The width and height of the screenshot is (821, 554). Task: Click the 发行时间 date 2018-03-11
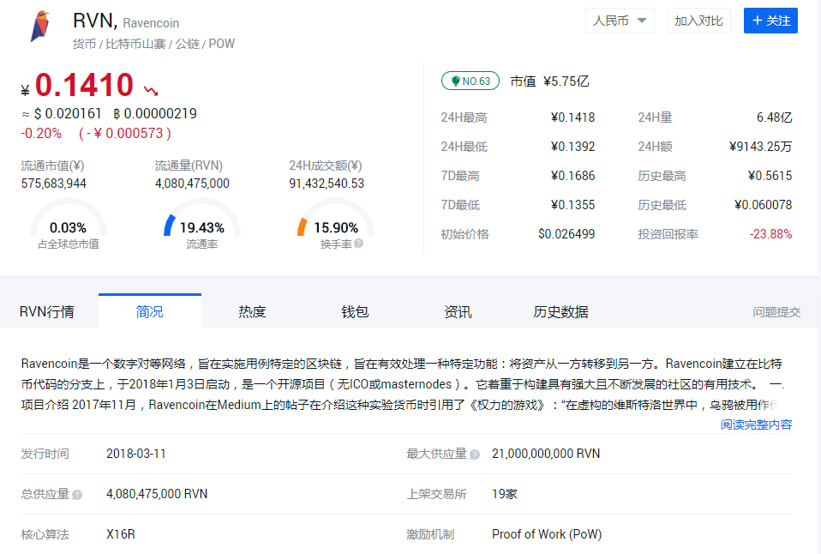136,454
